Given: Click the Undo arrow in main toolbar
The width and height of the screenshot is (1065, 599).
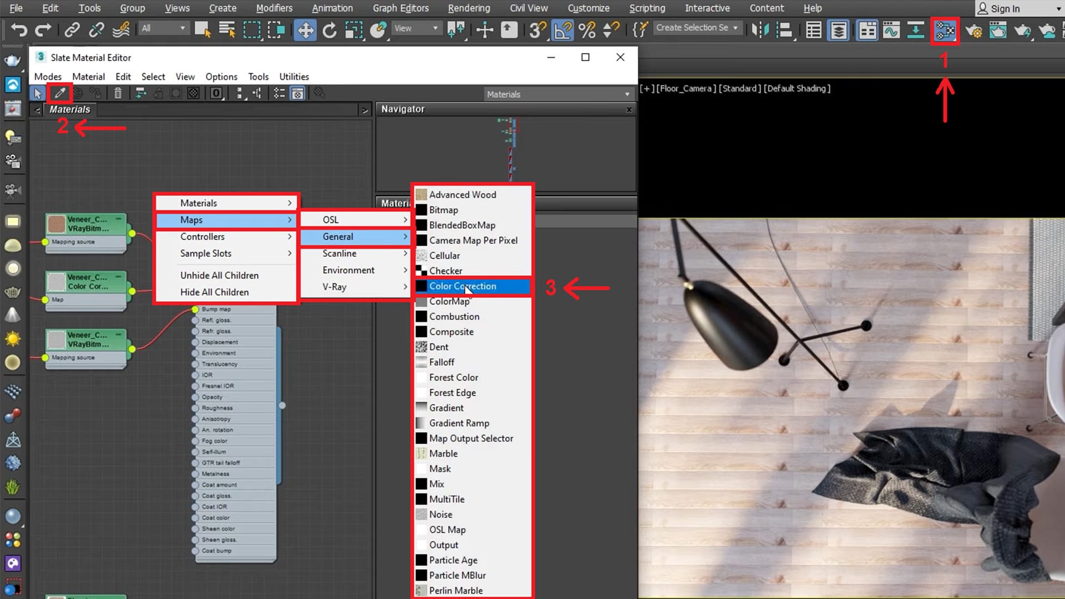Looking at the screenshot, I should pos(19,29).
